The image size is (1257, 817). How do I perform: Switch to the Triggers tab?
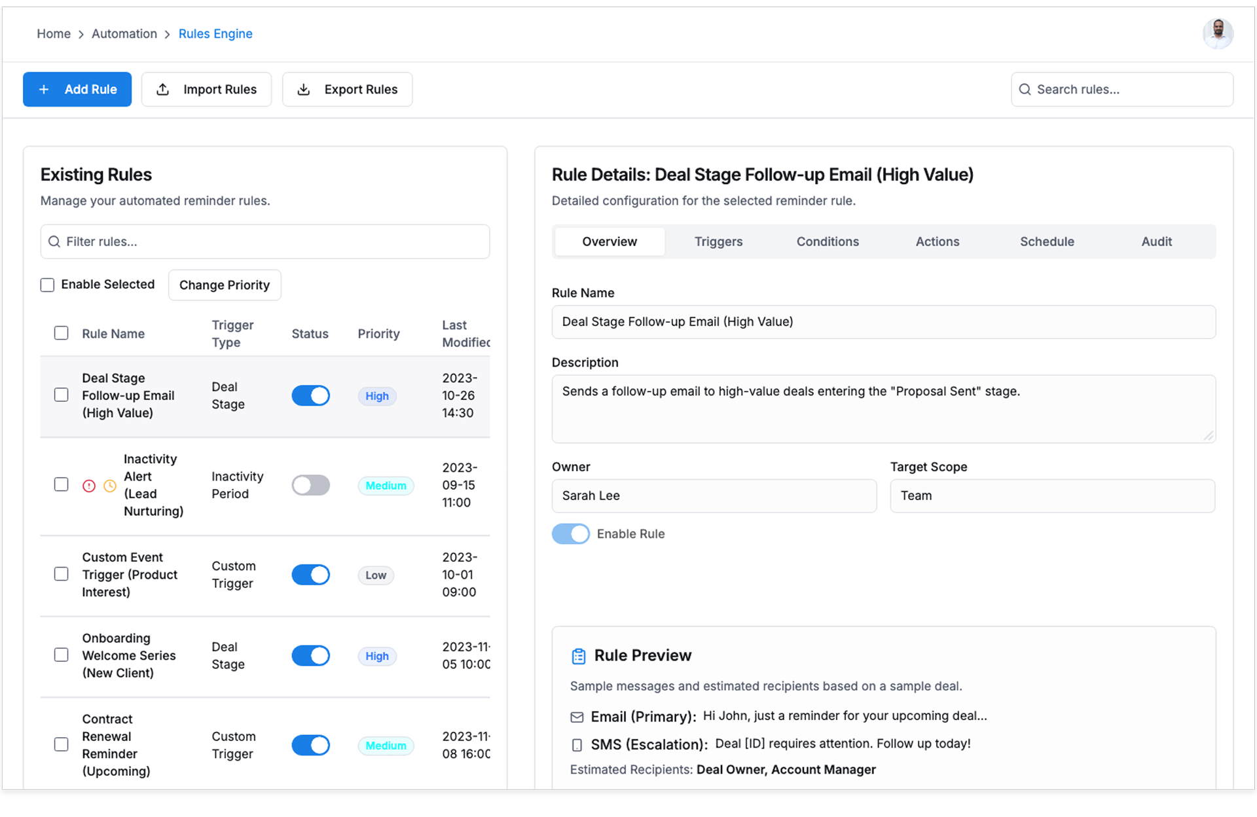click(718, 242)
